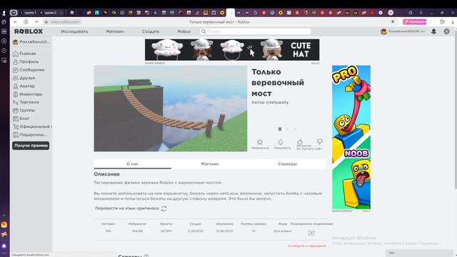The height and width of the screenshot is (257, 457).
Task: Switch to the О нас tab
Action: tap(132, 164)
